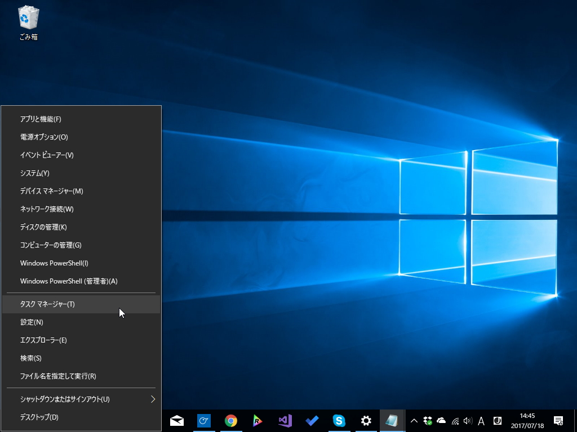577x432 pixels.
Task: Select the active Notepad taskbar icon
Action: [x=393, y=420]
